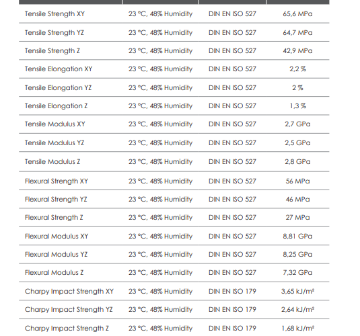The image size is (360, 336).
Task: Click the Flexural Strength Z label
Action: pos(54,218)
